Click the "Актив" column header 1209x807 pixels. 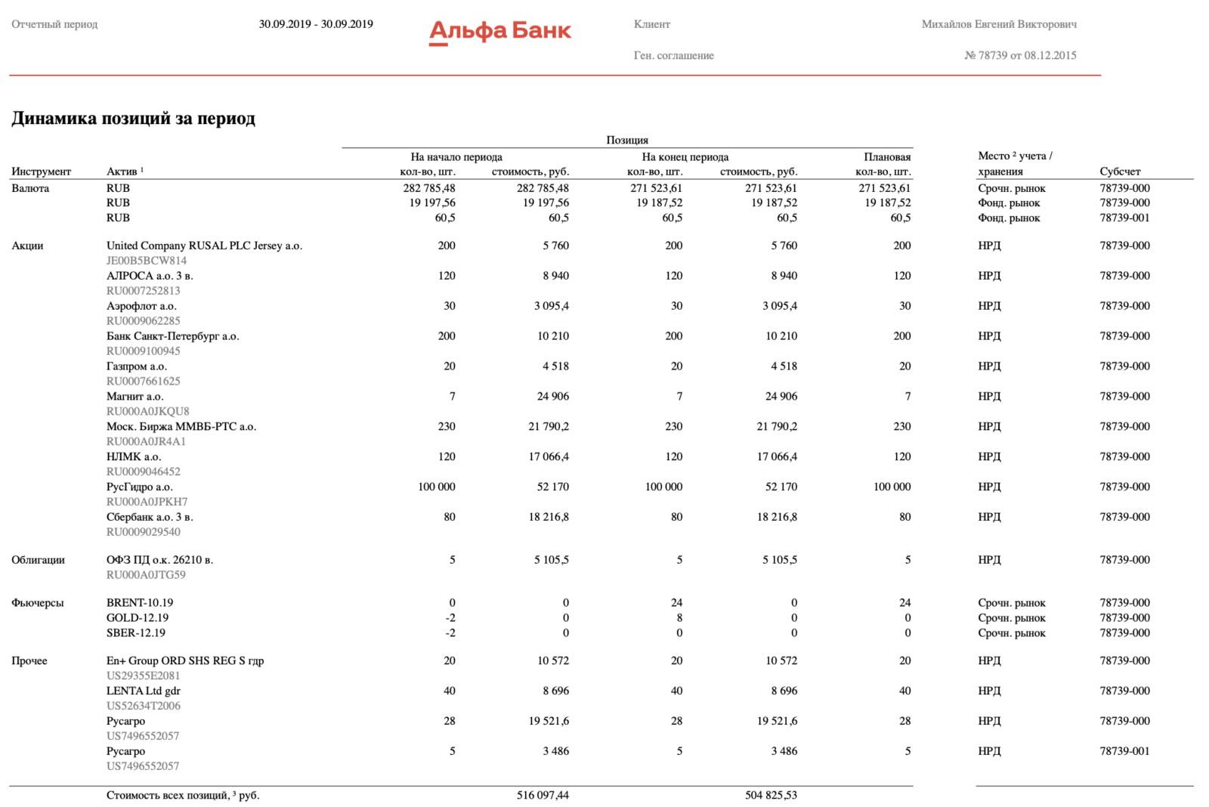point(125,172)
